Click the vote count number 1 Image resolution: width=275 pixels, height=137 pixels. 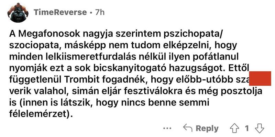(247, 128)
